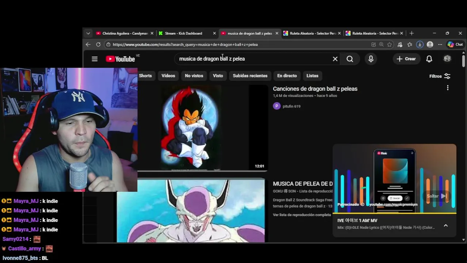Open Vegeta video thumbnail

tap(202, 128)
